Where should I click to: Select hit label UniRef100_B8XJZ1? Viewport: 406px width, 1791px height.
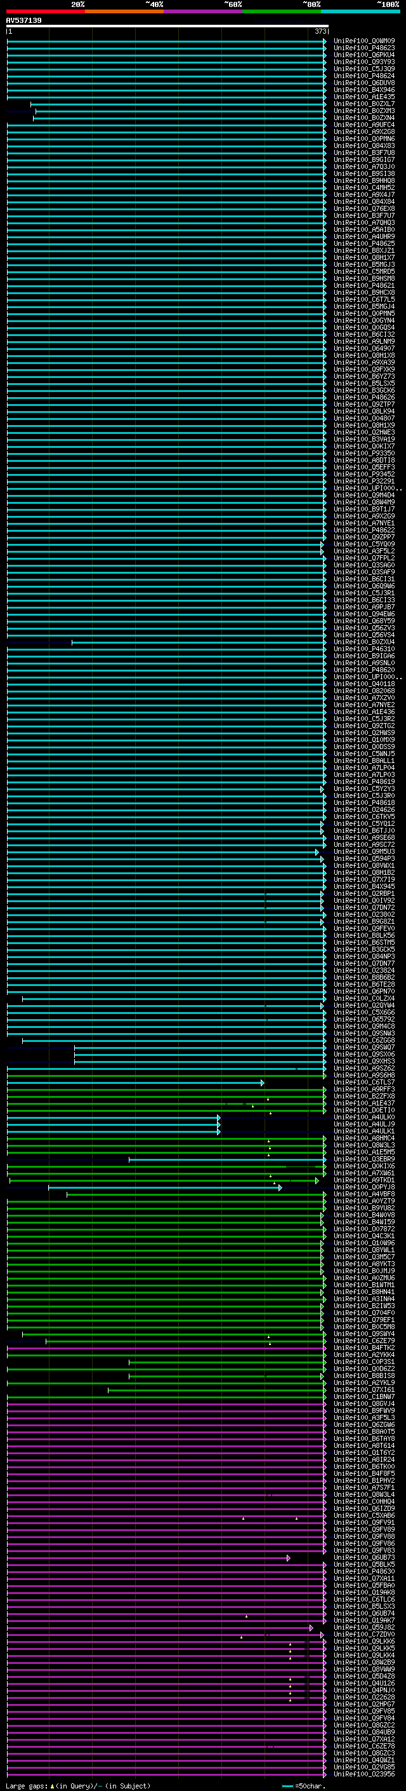coord(364,250)
